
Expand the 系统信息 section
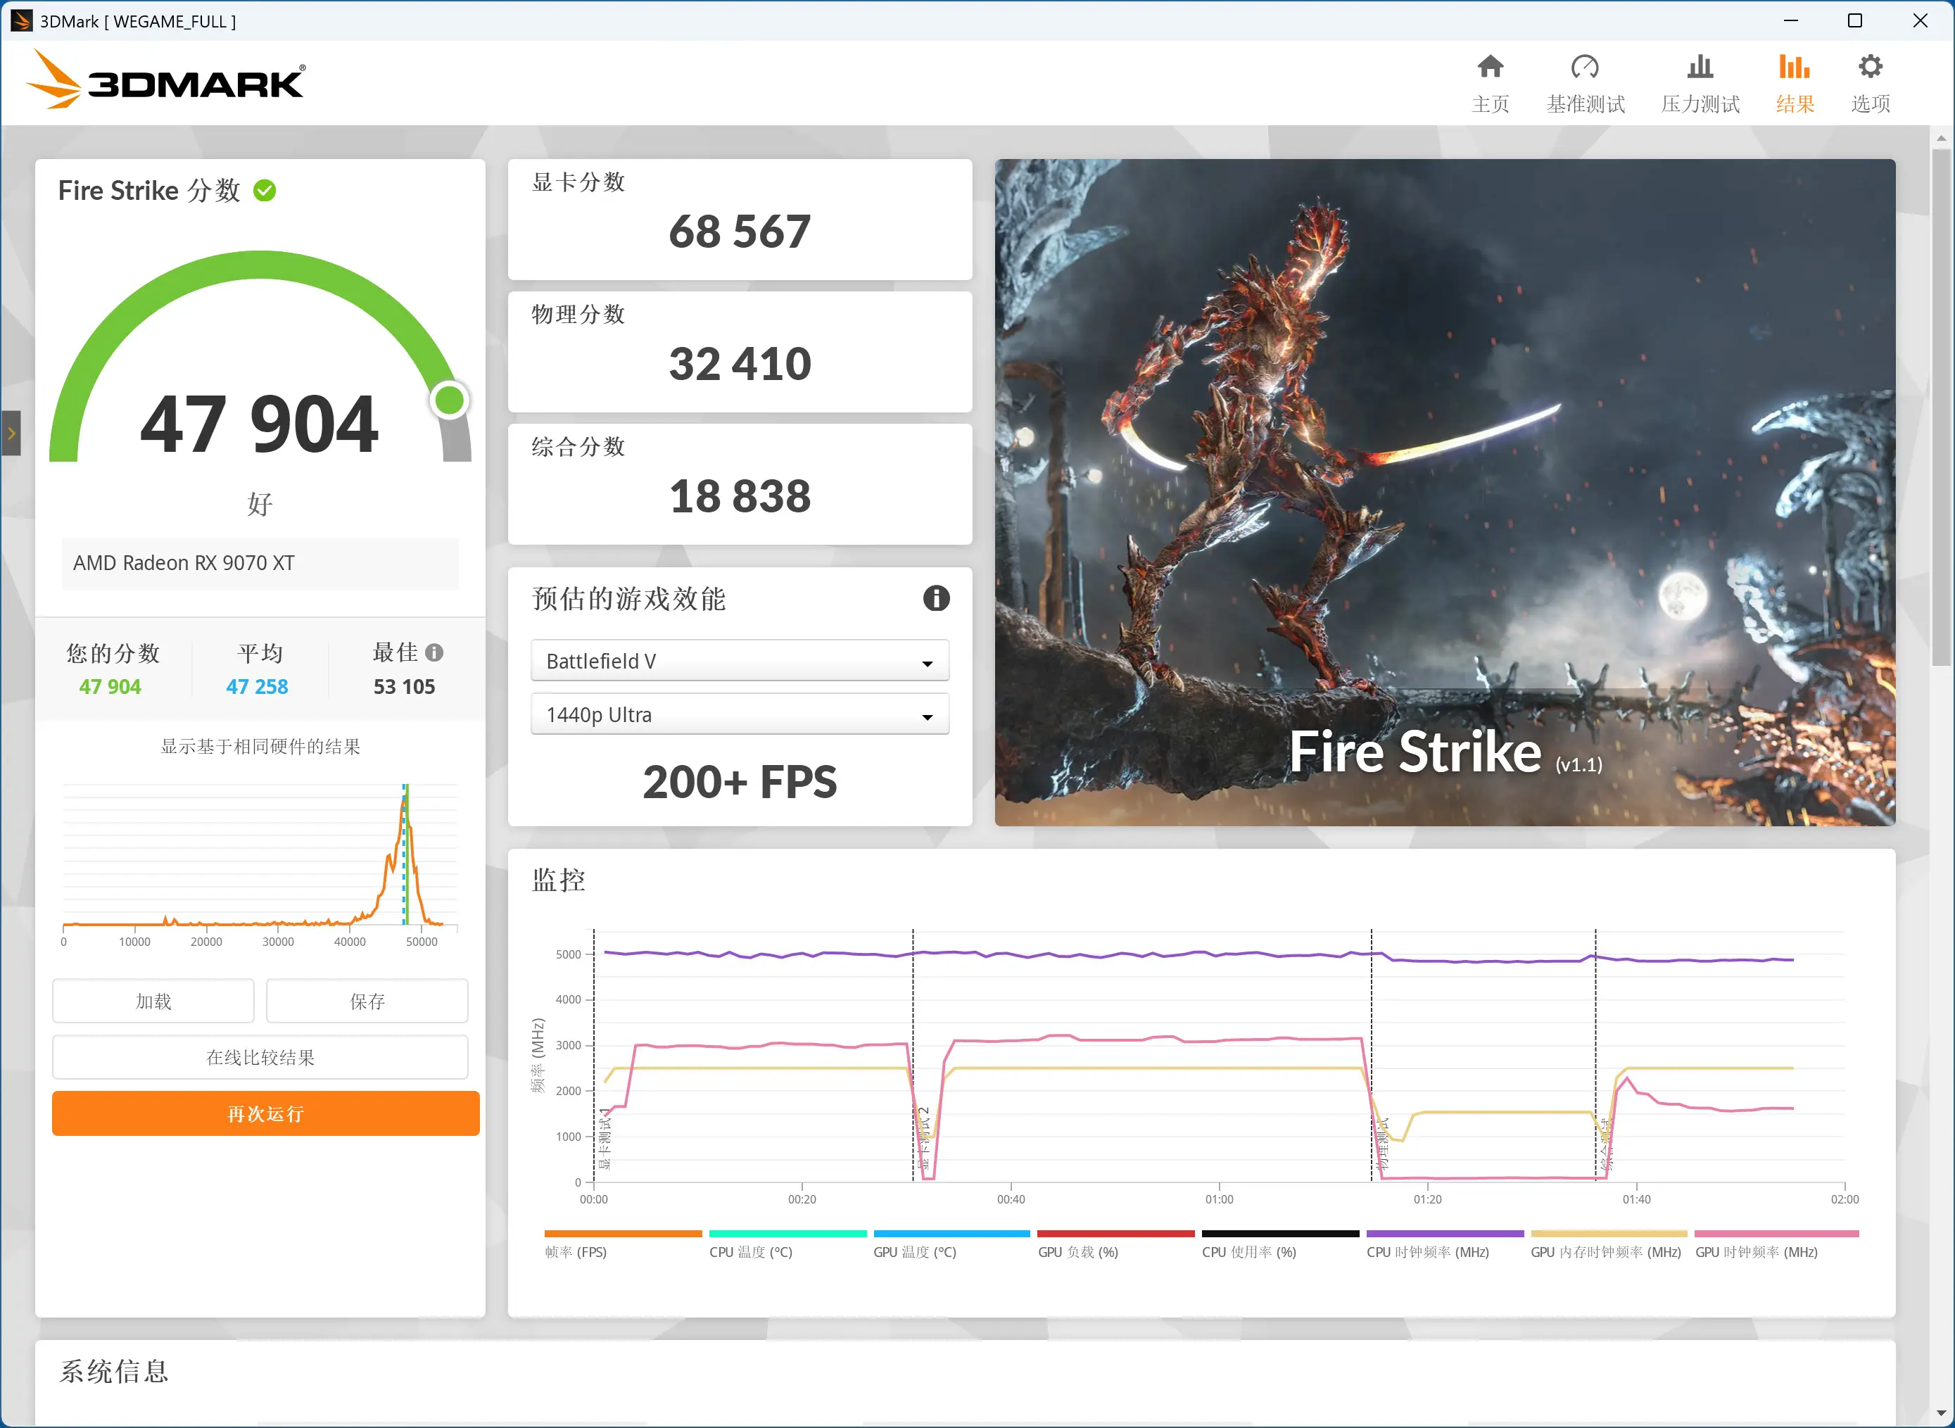[x=113, y=1372]
